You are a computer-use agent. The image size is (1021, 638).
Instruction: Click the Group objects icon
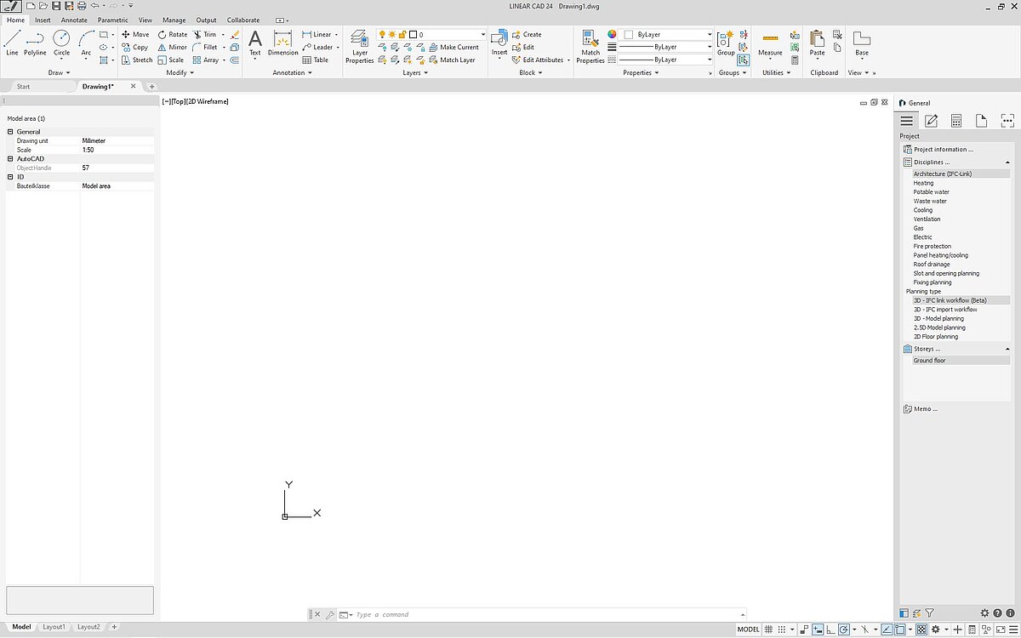[x=725, y=42]
